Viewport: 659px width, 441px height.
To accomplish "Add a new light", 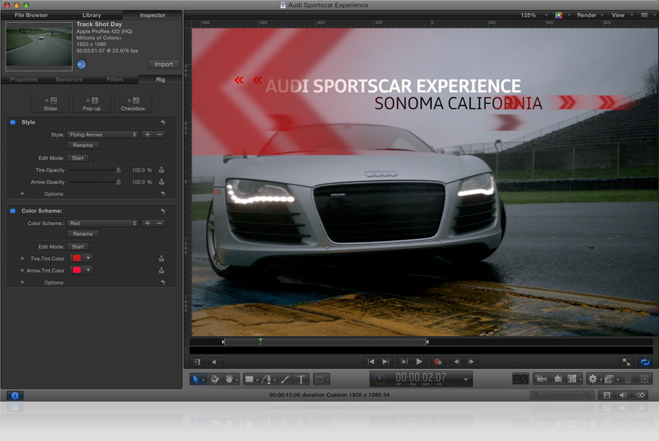I will (557, 379).
